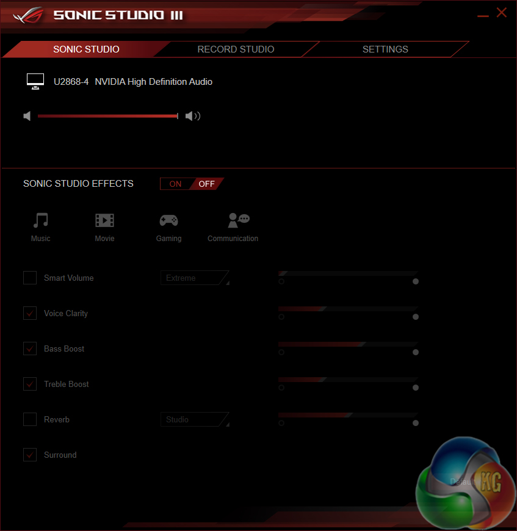Toggle the Treble Boost checkbox
This screenshot has height=531, width=517.
click(x=30, y=384)
